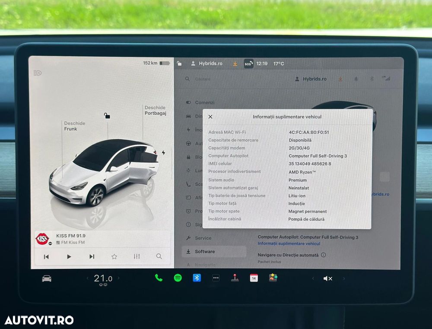Skip to next radio station
This screenshot has width=432, height=329.
point(92,256)
